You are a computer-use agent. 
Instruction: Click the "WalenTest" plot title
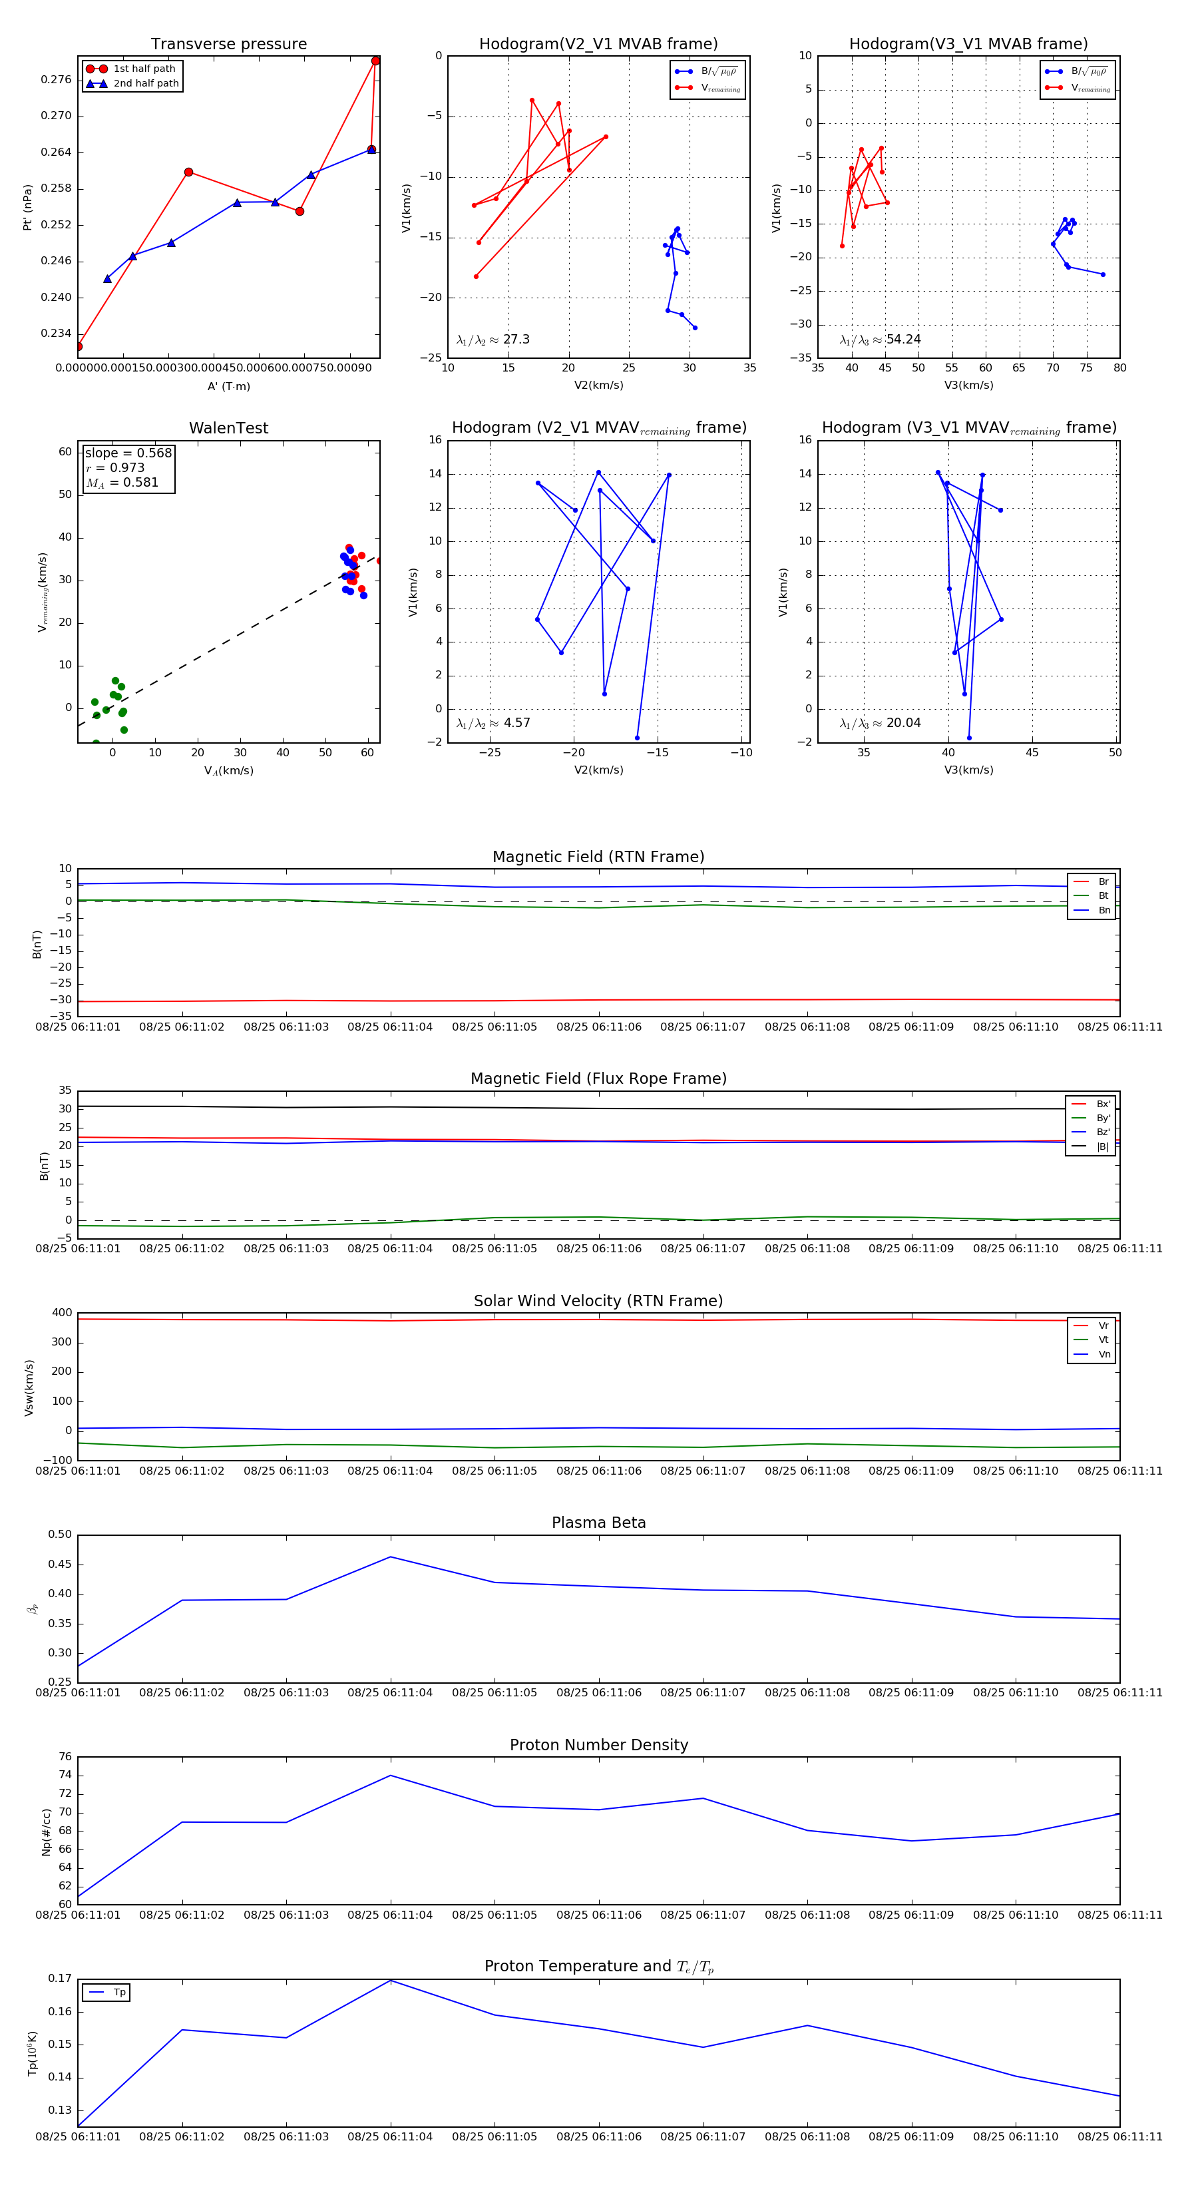(x=228, y=428)
